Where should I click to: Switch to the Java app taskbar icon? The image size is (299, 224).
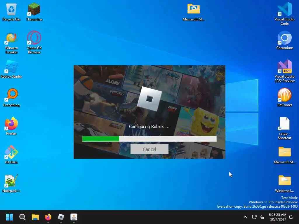(74, 217)
